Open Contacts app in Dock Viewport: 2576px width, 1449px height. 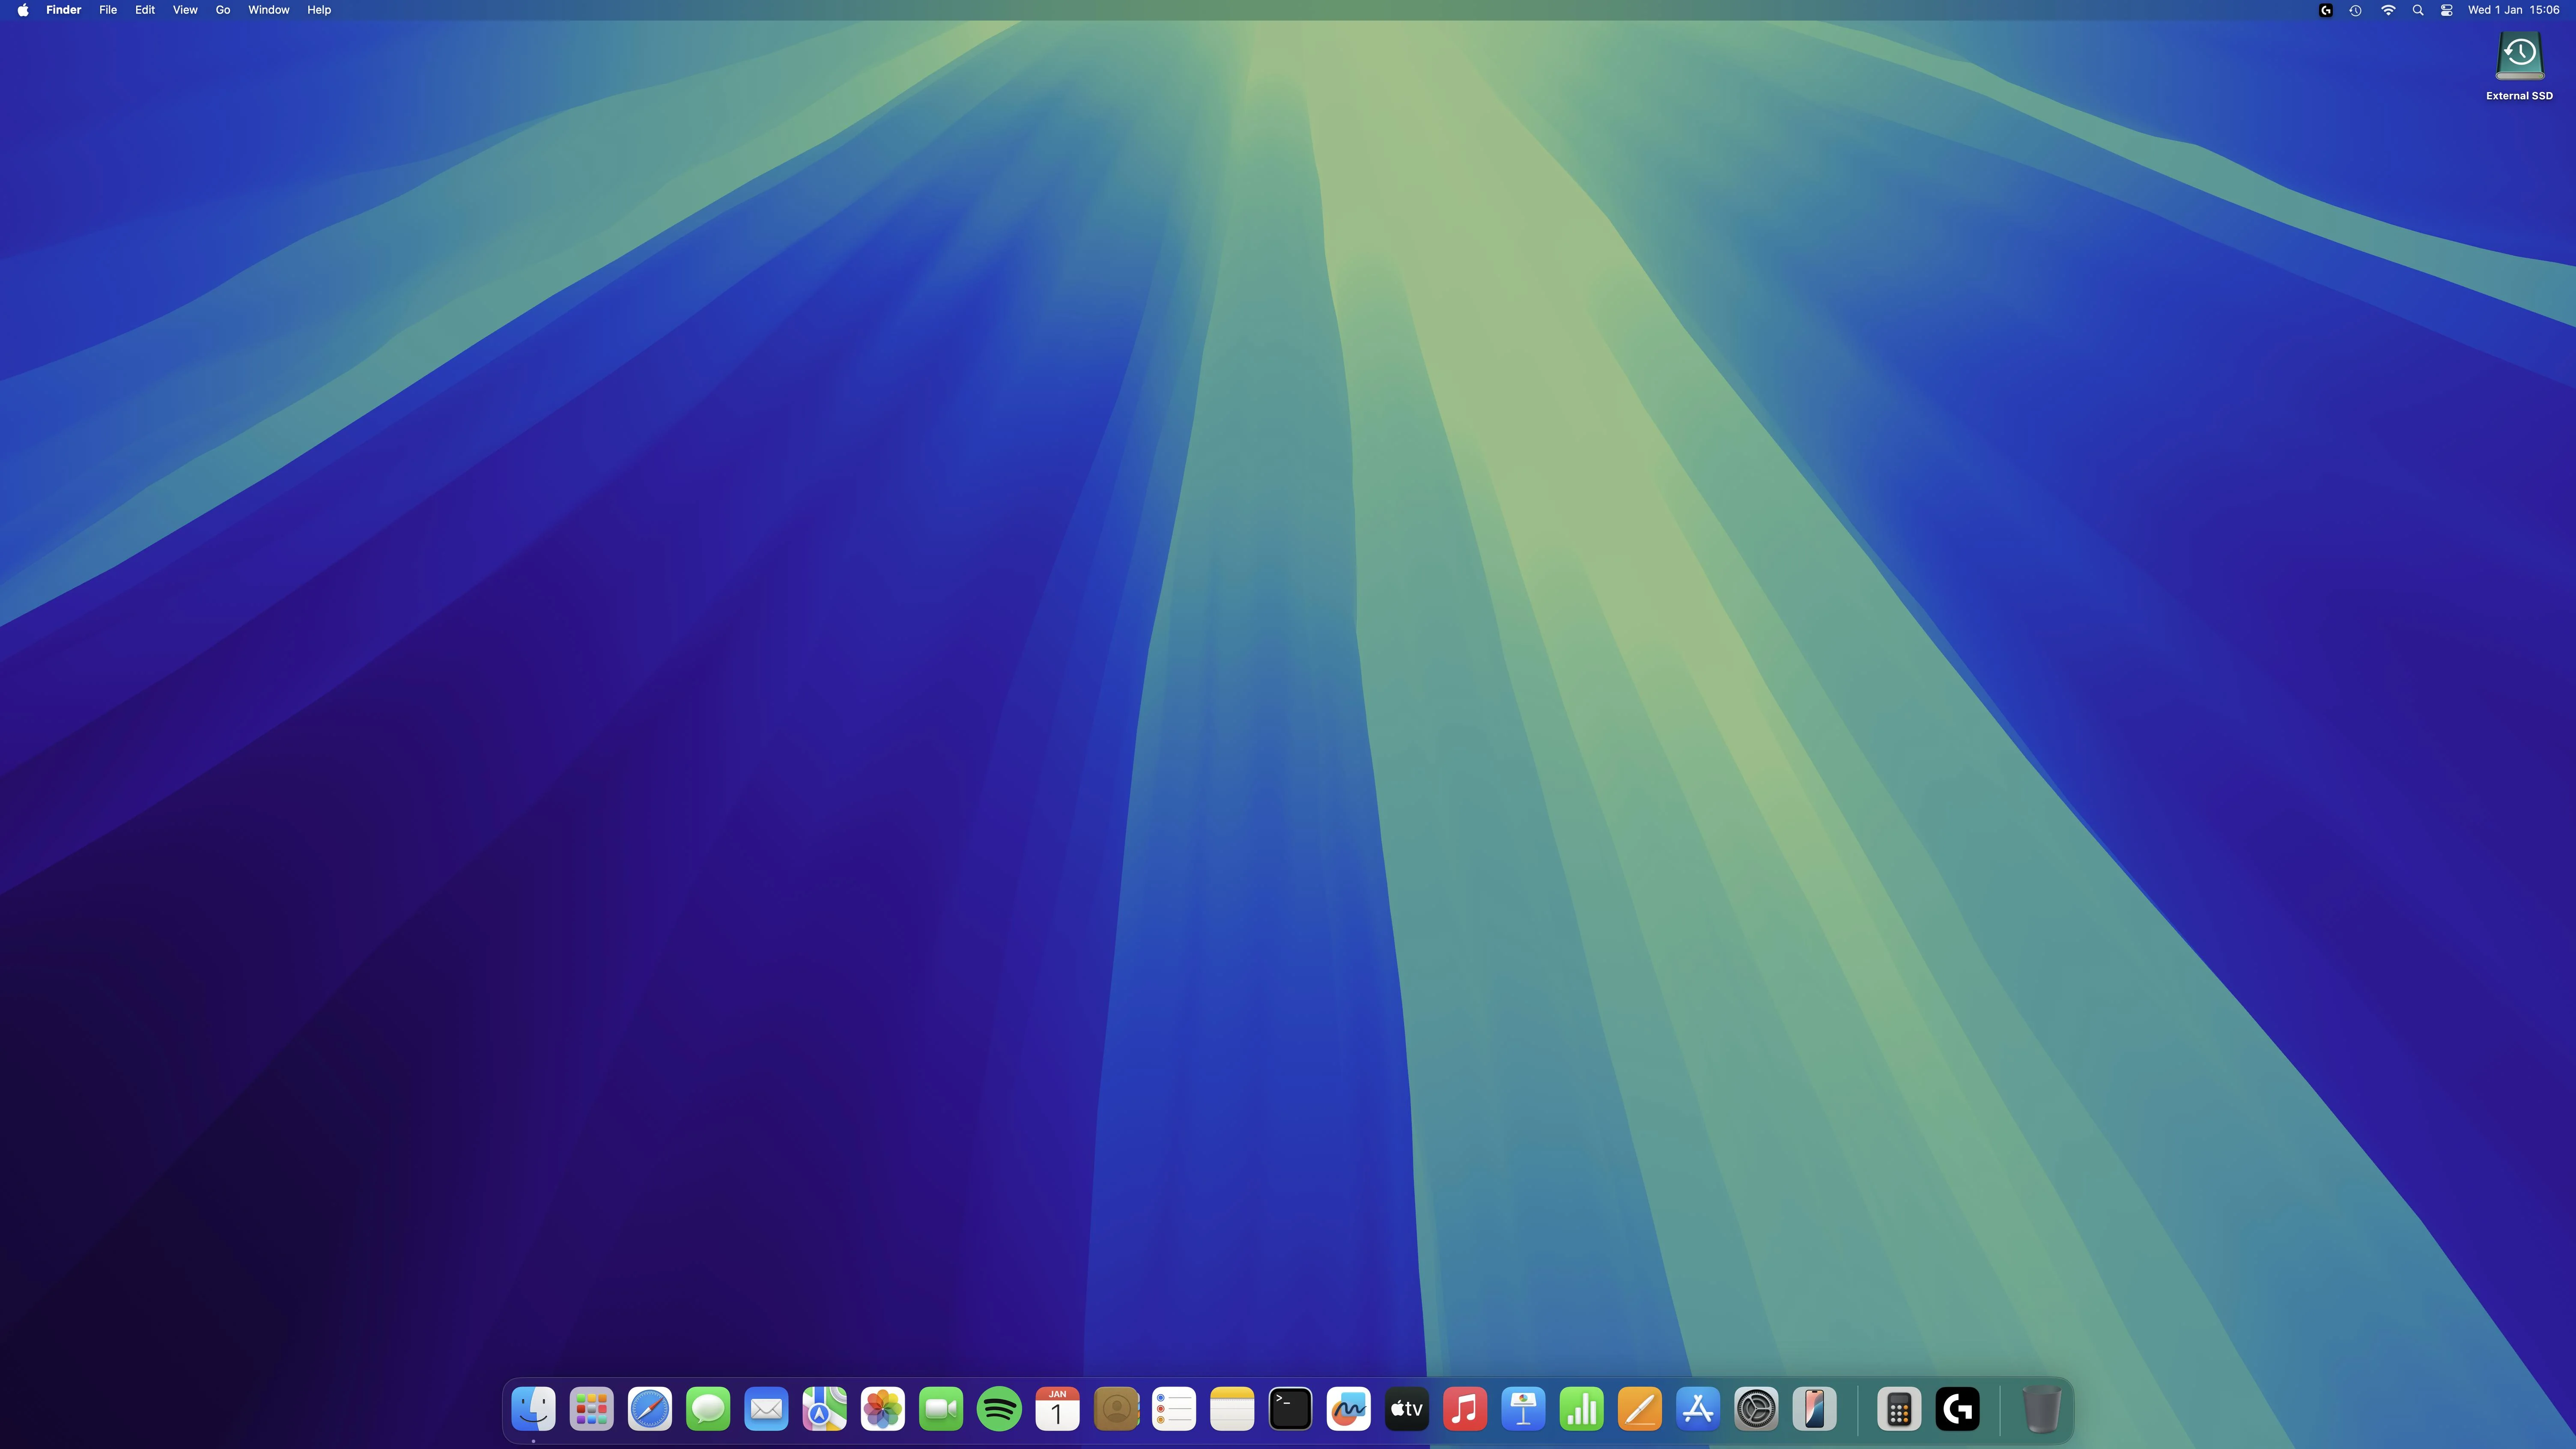1116,1409
